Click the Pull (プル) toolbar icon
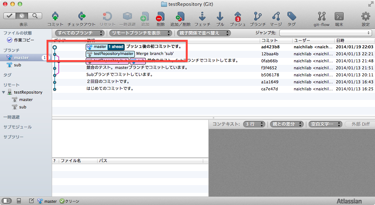The image size is (375, 205). click(x=220, y=17)
